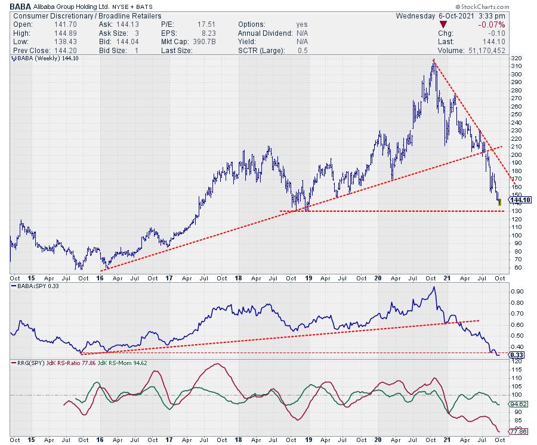537x445 pixels.
Task: Click the yellow-highlighted latest weekly price bar
Action: click(x=499, y=202)
